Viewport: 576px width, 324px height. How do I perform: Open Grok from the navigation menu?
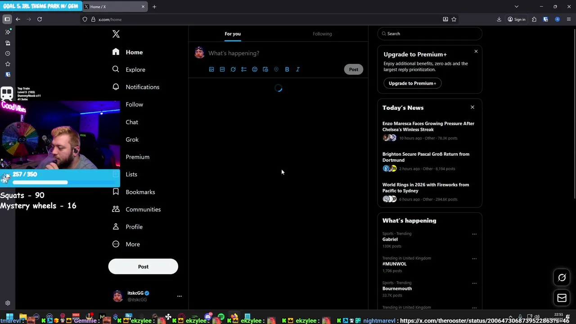[x=132, y=139]
